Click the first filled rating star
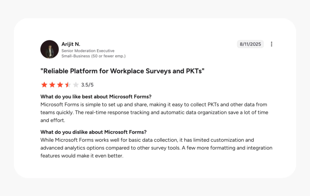310x196 pixels. 44,85
